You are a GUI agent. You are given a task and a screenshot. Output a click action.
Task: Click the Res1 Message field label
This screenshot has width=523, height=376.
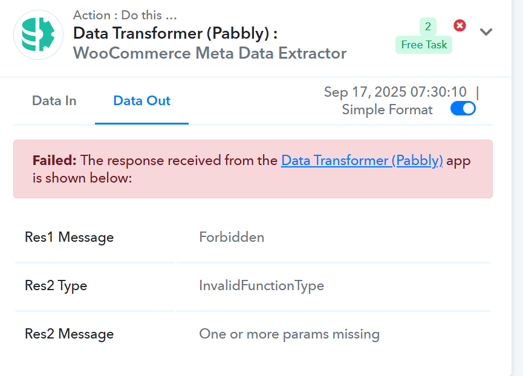click(x=69, y=238)
